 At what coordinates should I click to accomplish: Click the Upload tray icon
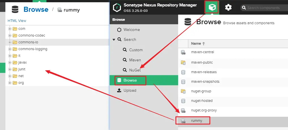(x=119, y=90)
